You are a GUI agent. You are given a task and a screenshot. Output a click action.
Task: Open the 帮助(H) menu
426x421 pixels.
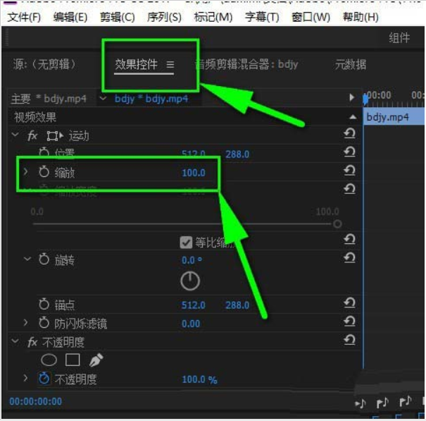361,18
